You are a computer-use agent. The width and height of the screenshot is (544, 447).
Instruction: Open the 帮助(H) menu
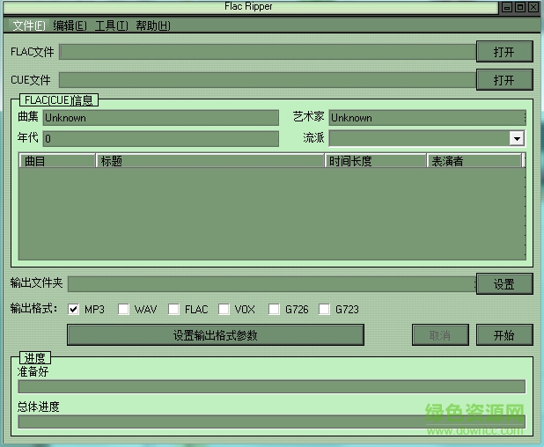coord(153,26)
